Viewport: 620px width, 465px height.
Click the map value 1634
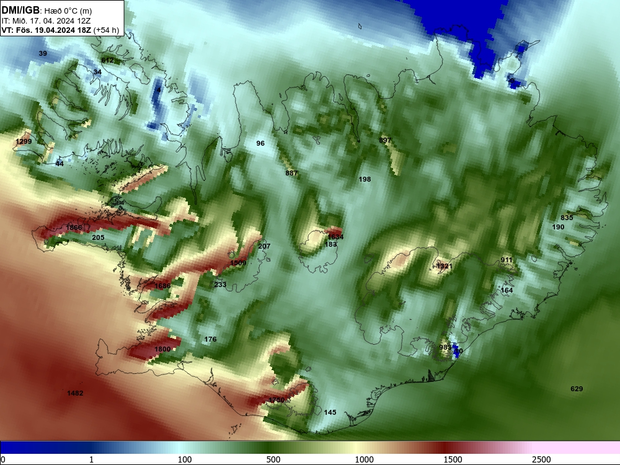335,237
